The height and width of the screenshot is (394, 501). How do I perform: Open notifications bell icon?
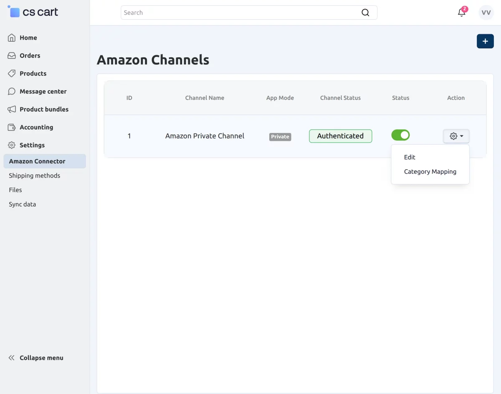[x=462, y=13]
